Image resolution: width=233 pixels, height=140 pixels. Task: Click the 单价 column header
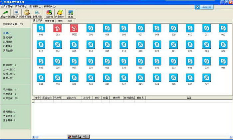click(x=97, y=98)
